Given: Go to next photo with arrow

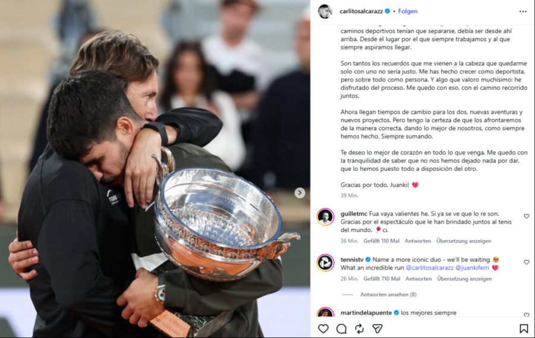Looking at the screenshot, I should (x=300, y=193).
